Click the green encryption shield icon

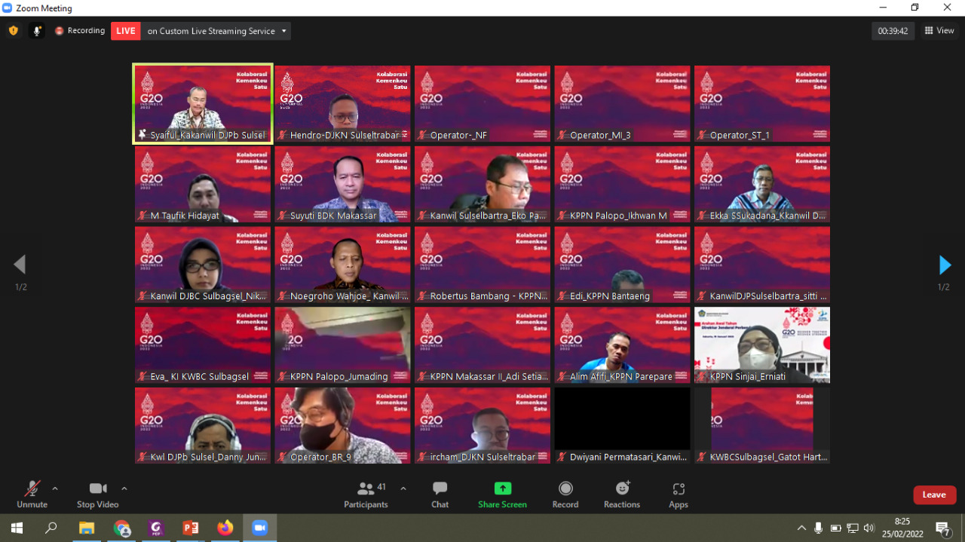tap(13, 31)
